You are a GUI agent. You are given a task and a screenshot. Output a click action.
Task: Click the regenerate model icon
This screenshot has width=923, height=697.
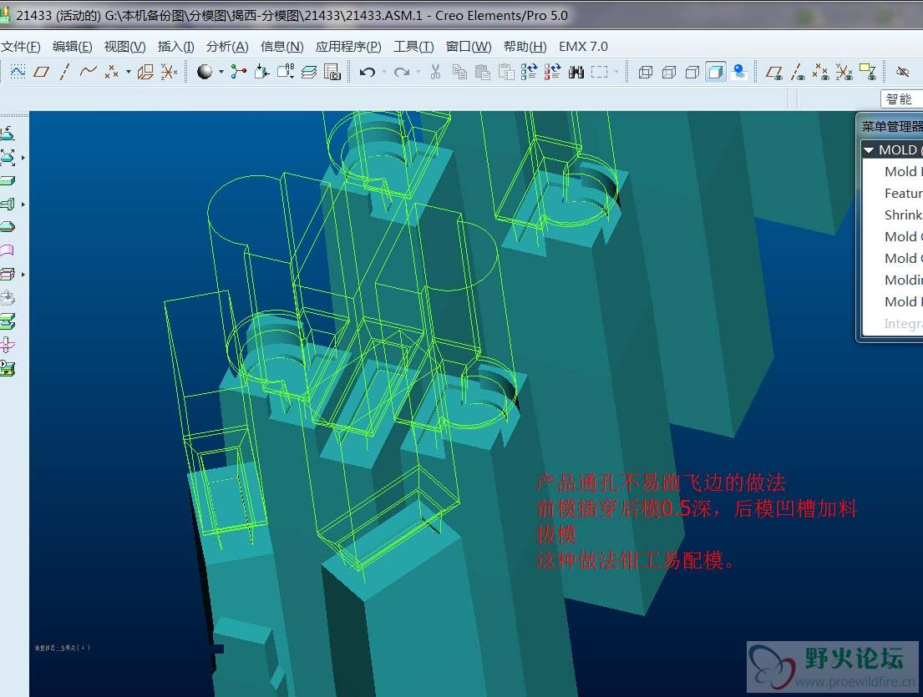(x=530, y=72)
